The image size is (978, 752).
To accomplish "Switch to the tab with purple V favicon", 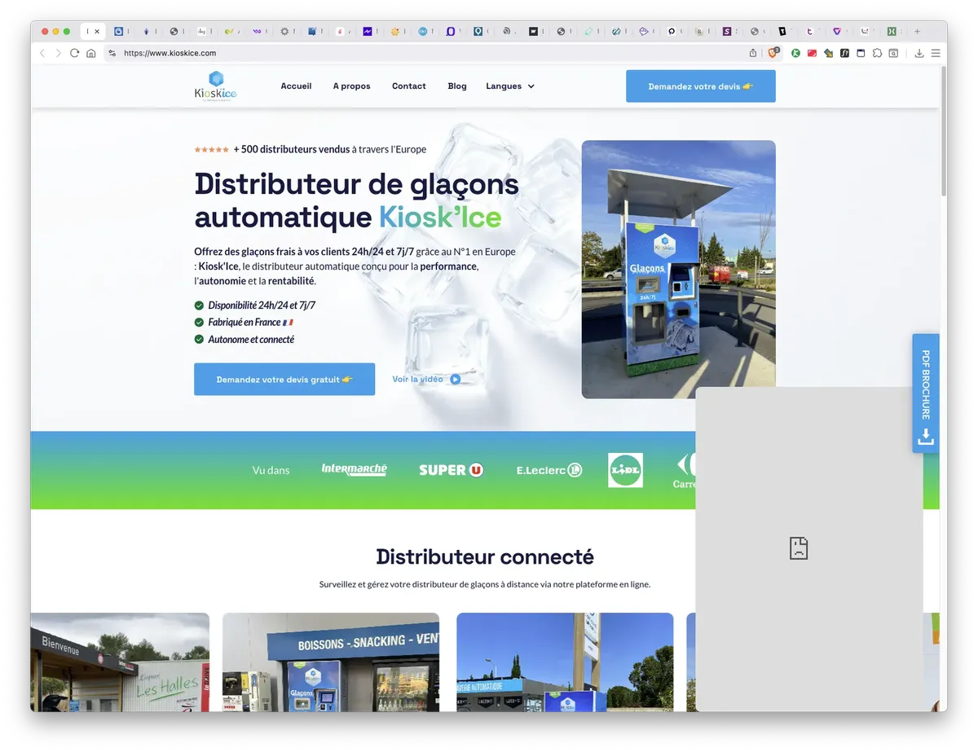I will click(x=837, y=31).
